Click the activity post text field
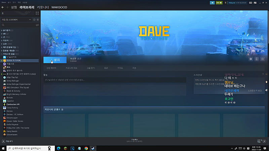This screenshot has height=151, width=269. [115, 80]
